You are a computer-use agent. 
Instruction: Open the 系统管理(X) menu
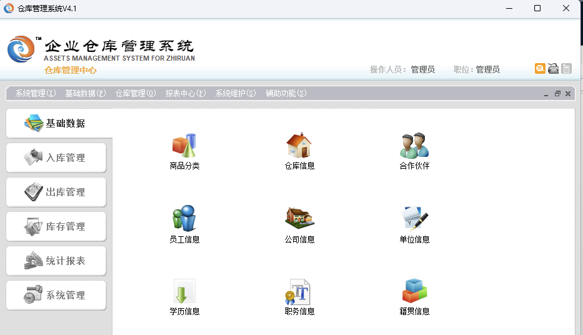coord(36,94)
